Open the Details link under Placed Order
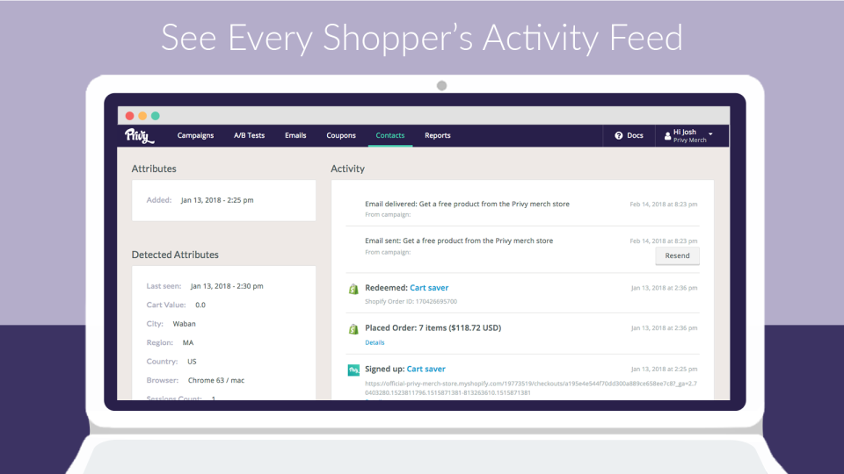This screenshot has height=474, width=844. 375,342
